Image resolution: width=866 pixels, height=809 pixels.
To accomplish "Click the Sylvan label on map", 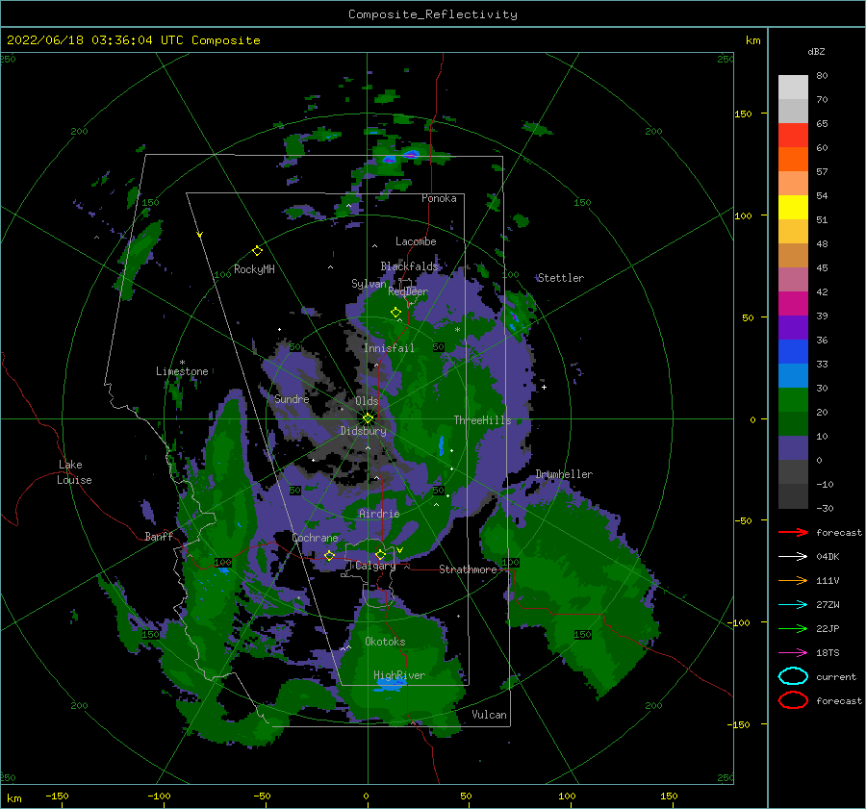I will tap(369, 284).
